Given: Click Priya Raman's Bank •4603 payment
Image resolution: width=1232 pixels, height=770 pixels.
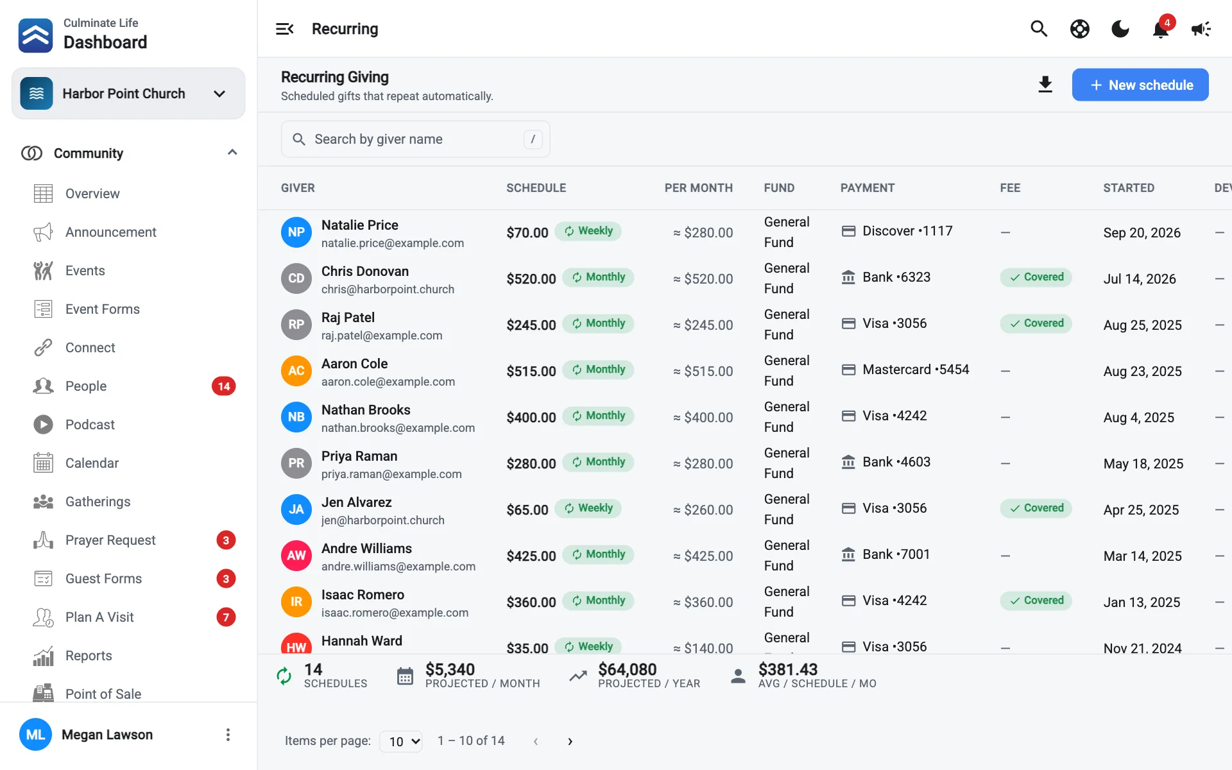Looking at the screenshot, I should 886,462.
